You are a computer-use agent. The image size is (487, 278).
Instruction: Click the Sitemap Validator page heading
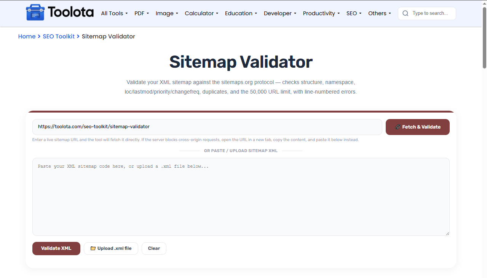click(x=241, y=62)
